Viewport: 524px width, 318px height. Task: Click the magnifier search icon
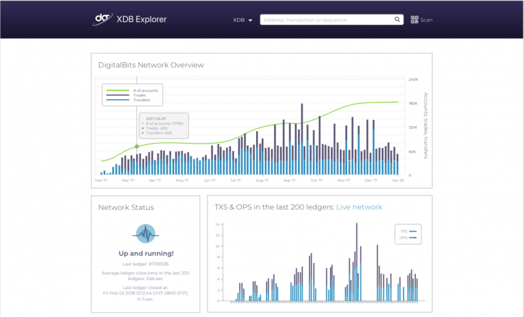[398, 20]
